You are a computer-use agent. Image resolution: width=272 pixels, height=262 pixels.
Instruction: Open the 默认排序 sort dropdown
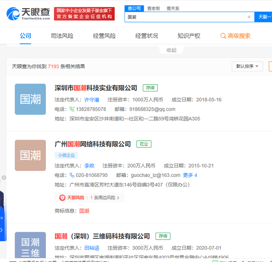click(247, 66)
